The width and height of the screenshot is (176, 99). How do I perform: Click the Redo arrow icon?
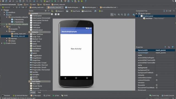[x=13, y=1]
